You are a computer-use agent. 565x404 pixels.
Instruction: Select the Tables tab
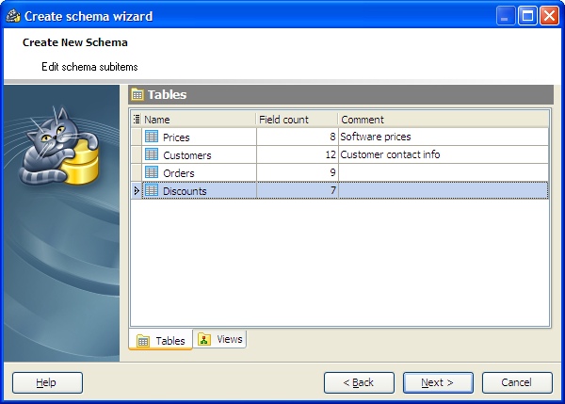point(161,341)
